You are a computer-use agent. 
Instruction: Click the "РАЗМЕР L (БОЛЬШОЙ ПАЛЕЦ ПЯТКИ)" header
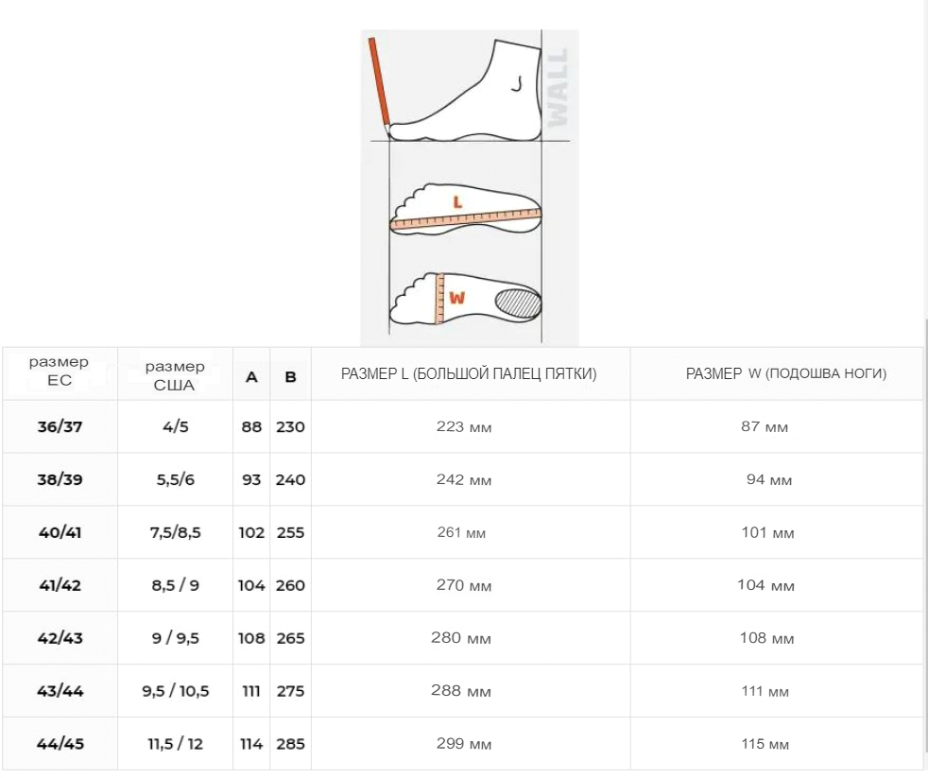pyautogui.click(x=469, y=374)
